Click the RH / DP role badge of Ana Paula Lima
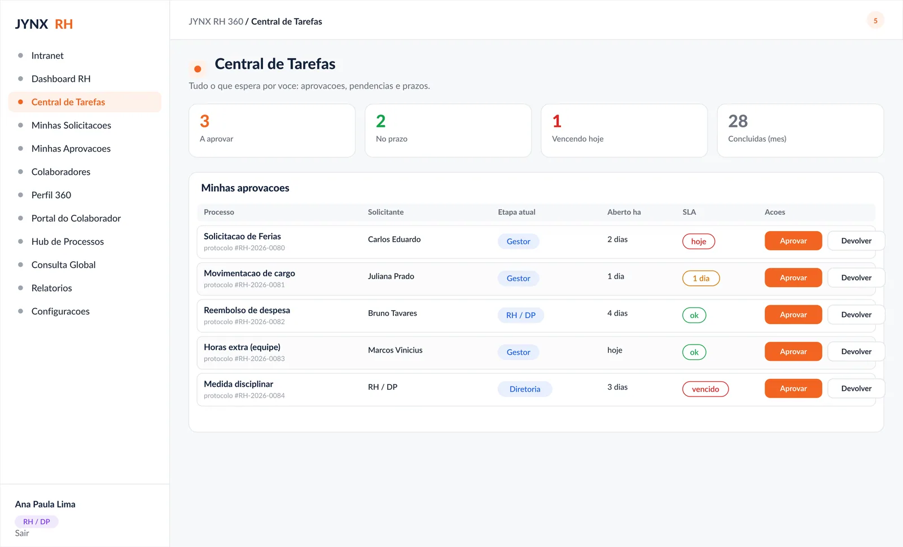 tap(37, 522)
